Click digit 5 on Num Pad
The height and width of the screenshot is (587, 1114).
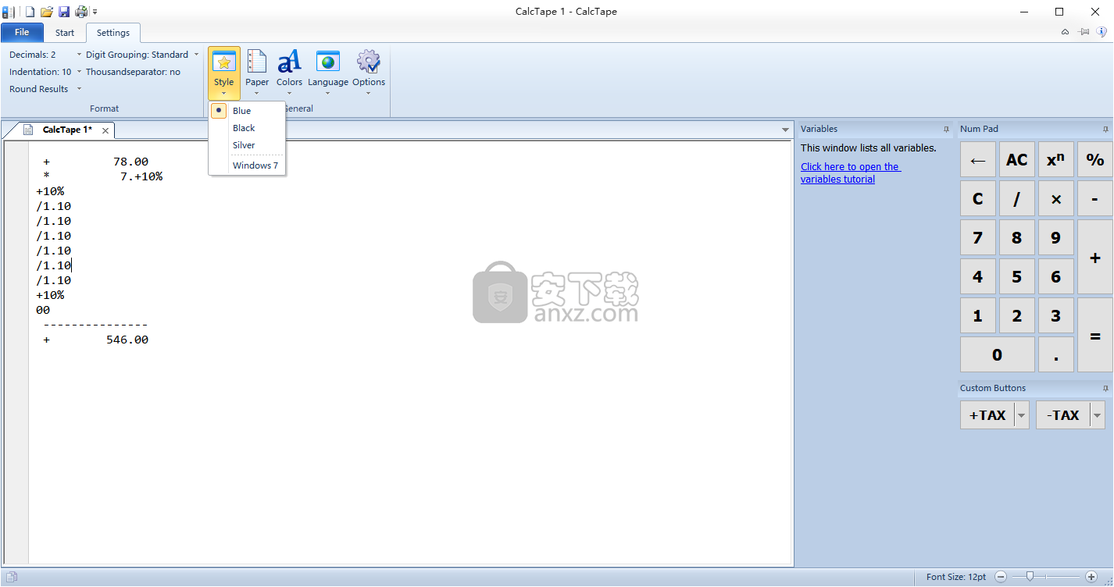pyautogui.click(x=1016, y=276)
